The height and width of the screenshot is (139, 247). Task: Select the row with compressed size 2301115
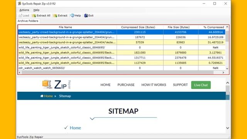pos(122,32)
